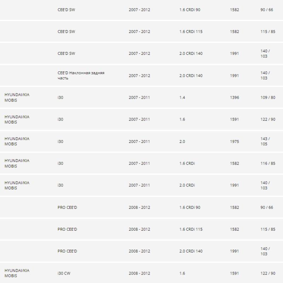Select the 1975 displacement cell
This screenshot has height=283, width=283.
click(x=234, y=141)
